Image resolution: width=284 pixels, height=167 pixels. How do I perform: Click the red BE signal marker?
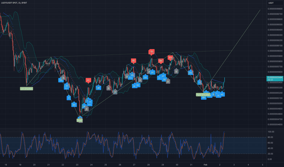point(133,61)
